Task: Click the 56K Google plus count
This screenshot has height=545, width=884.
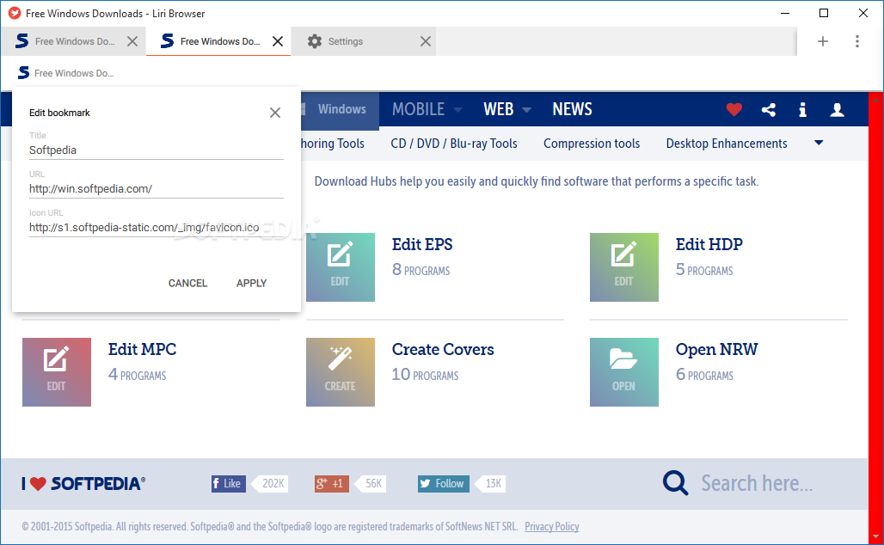Action: [372, 484]
